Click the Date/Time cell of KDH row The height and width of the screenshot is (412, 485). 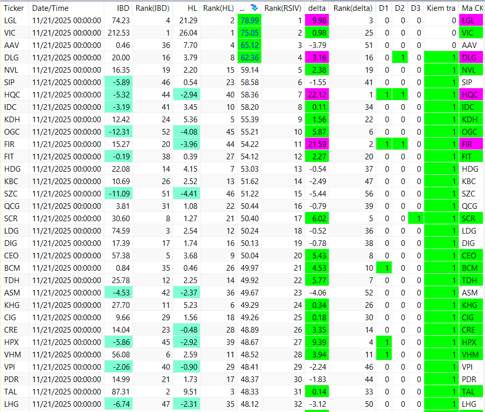pos(66,120)
